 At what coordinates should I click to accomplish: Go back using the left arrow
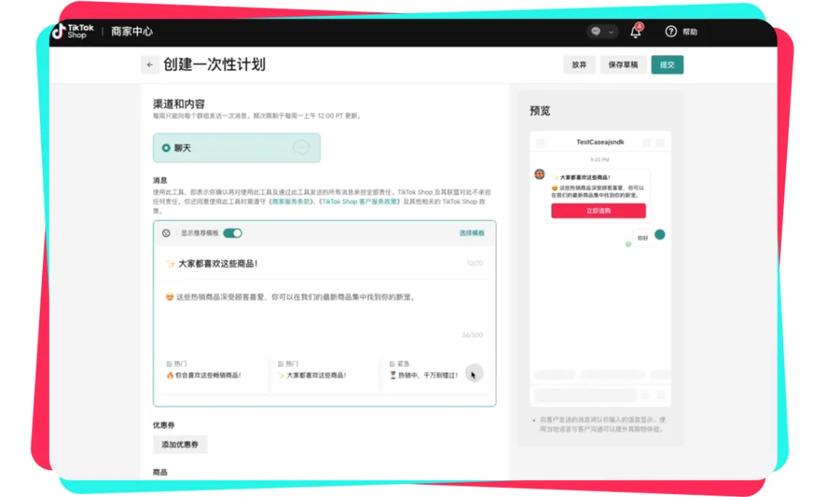150,65
